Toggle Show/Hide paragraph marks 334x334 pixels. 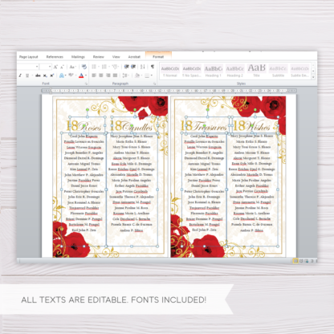[153, 67]
